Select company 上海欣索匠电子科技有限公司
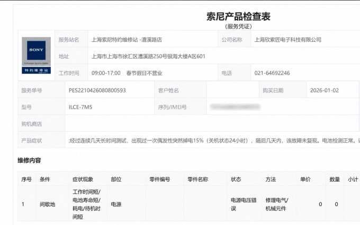 (288, 40)
